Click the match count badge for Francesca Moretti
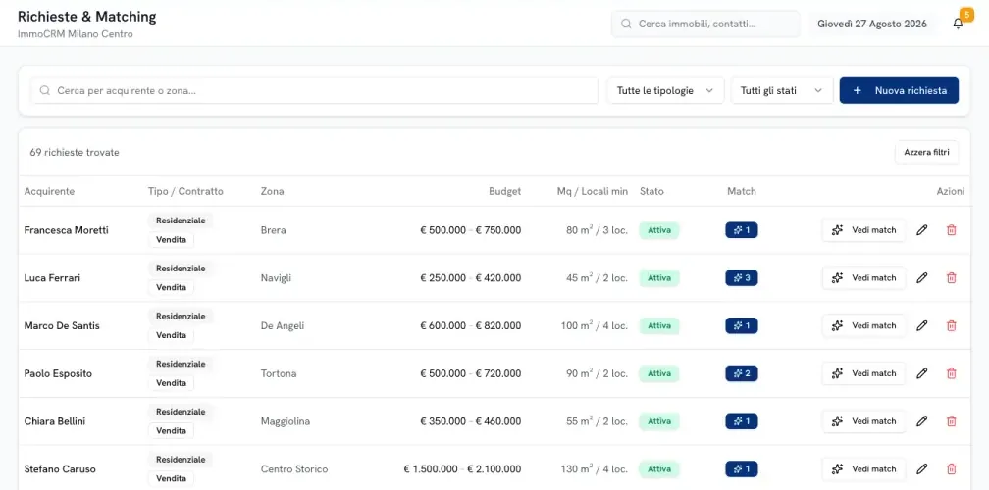The image size is (989, 490). click(x=741, y=230)
